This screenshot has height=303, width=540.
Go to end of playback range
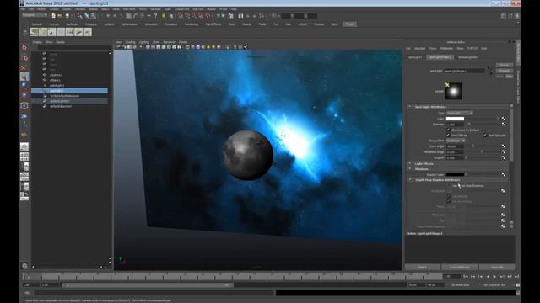[x=516, y=277]
